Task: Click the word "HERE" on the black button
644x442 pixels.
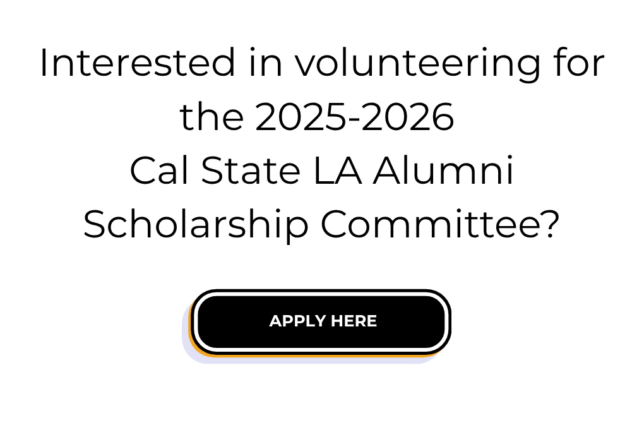Action: coord(354,321)
